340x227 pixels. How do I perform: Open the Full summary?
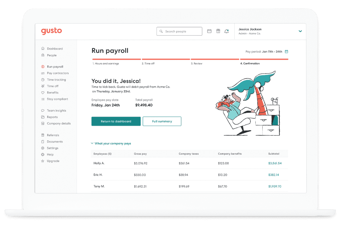pos(162,121)
